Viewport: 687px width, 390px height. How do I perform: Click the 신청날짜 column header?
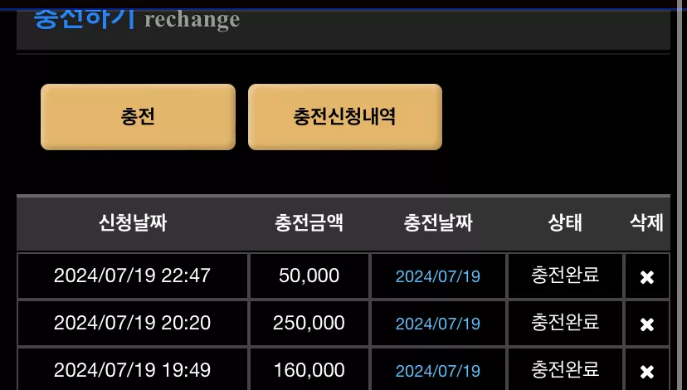(133, 222)
